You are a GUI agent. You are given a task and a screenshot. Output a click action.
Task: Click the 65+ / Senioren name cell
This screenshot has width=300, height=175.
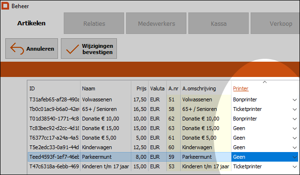pos(105,109)
